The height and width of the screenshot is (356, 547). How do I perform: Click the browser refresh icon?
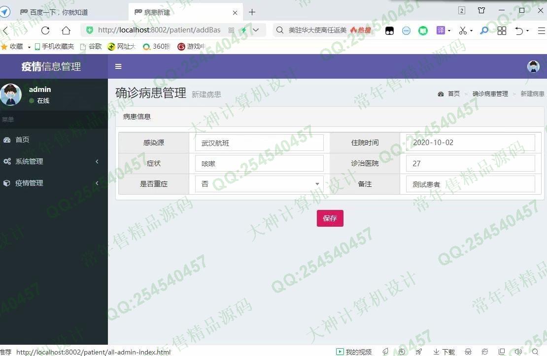point(45,30)
